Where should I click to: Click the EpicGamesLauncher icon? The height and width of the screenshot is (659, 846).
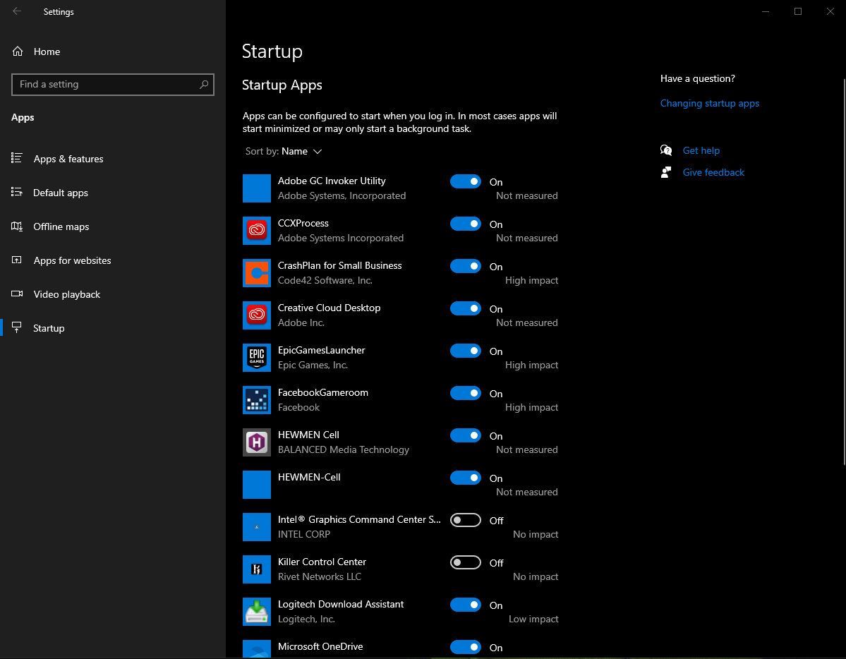(256, 358)
